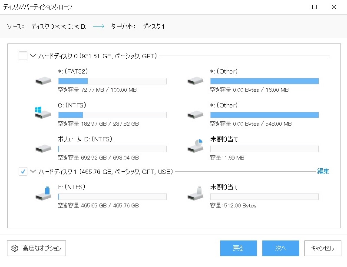
Task: Click the 512 Bytes unallocated USB drive icon
Action: click(196, 194)
